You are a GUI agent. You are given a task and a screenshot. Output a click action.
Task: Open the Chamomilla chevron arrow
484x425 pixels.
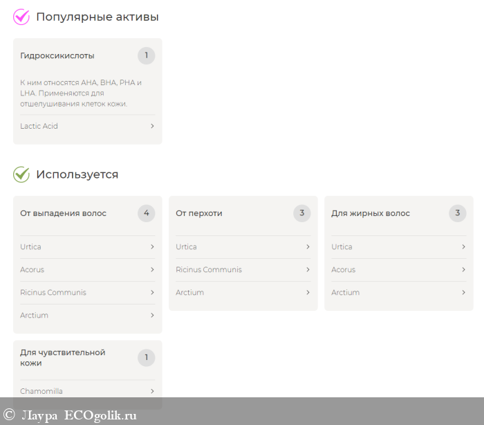tap(152, 391)
